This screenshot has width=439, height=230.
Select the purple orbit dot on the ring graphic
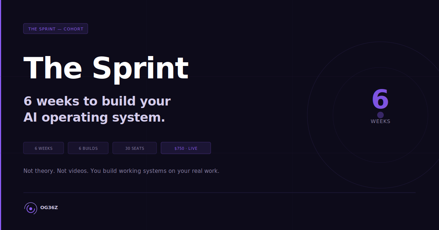tap(380, 115)
